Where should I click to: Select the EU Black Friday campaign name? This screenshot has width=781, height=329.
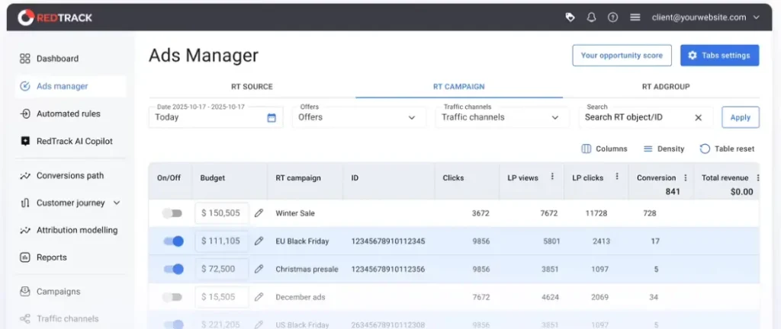pos(302,241)
